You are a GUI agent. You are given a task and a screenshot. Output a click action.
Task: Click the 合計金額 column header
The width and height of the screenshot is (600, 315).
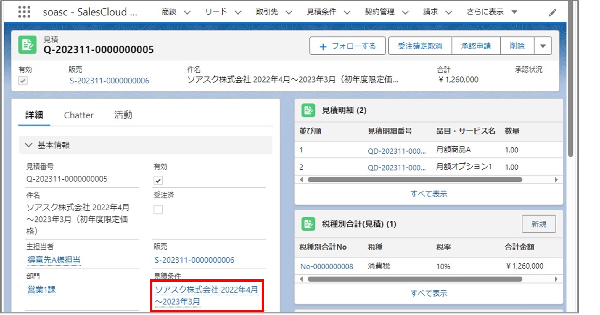(519, 247)
